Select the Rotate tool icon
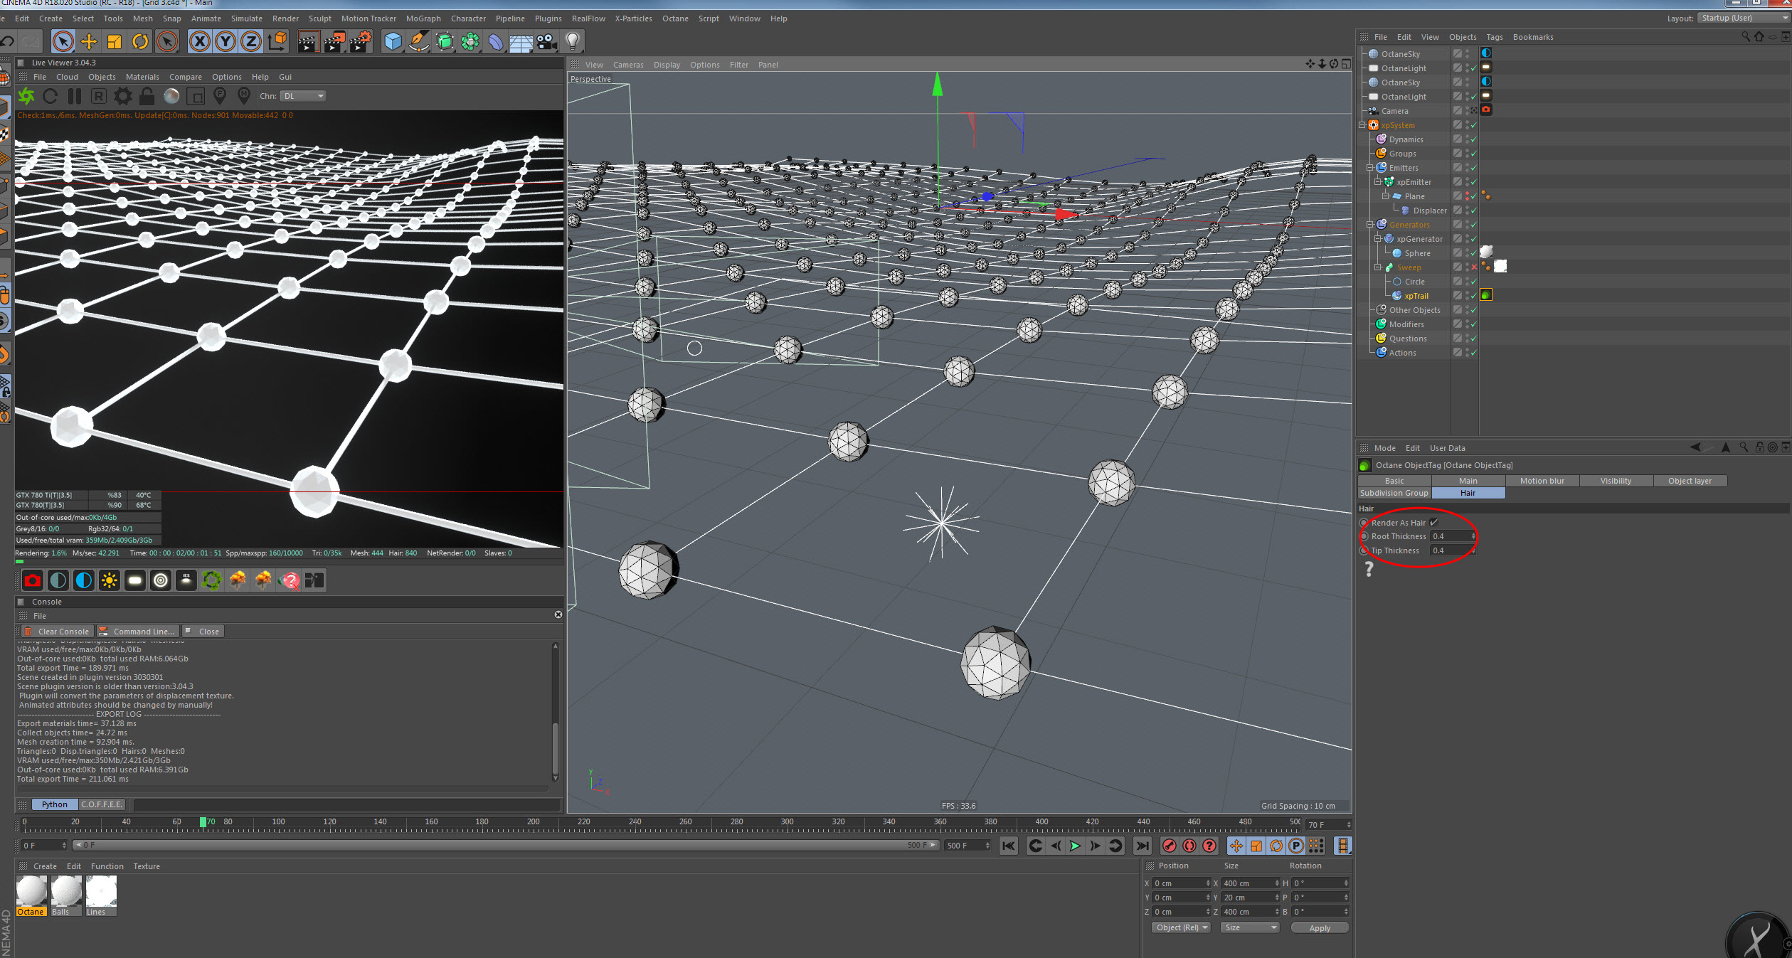 [140, 42]
